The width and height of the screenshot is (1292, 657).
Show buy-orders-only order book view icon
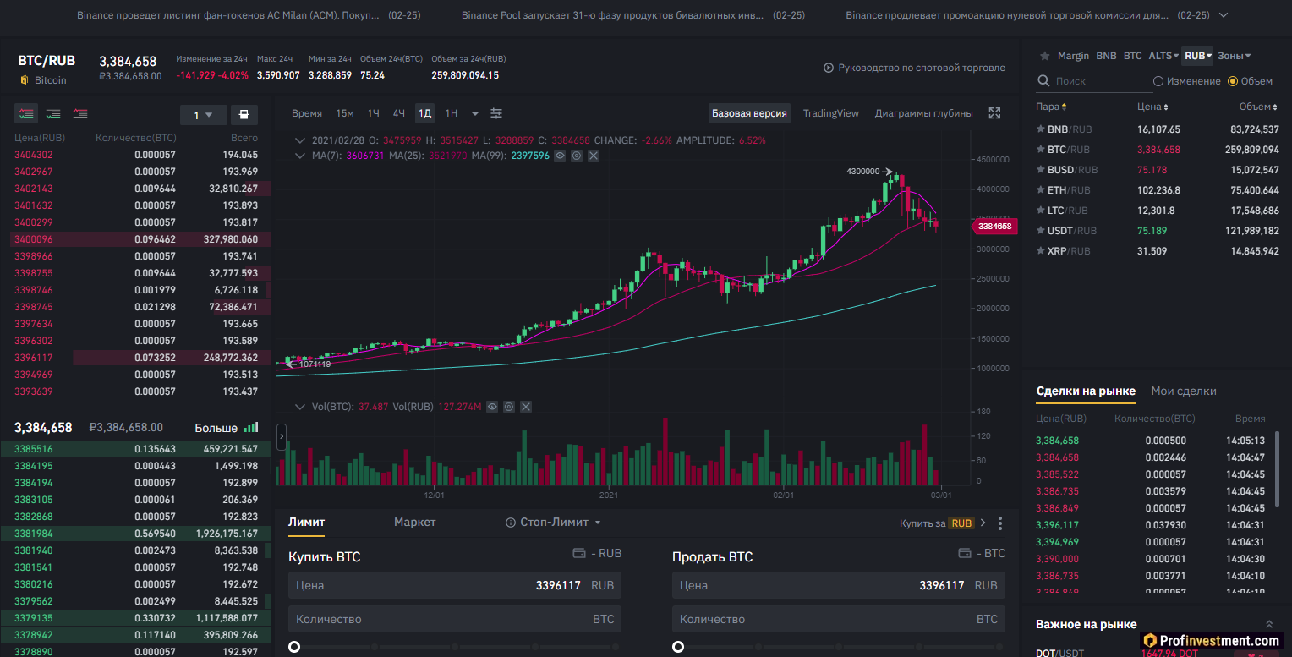coord(53,114)
